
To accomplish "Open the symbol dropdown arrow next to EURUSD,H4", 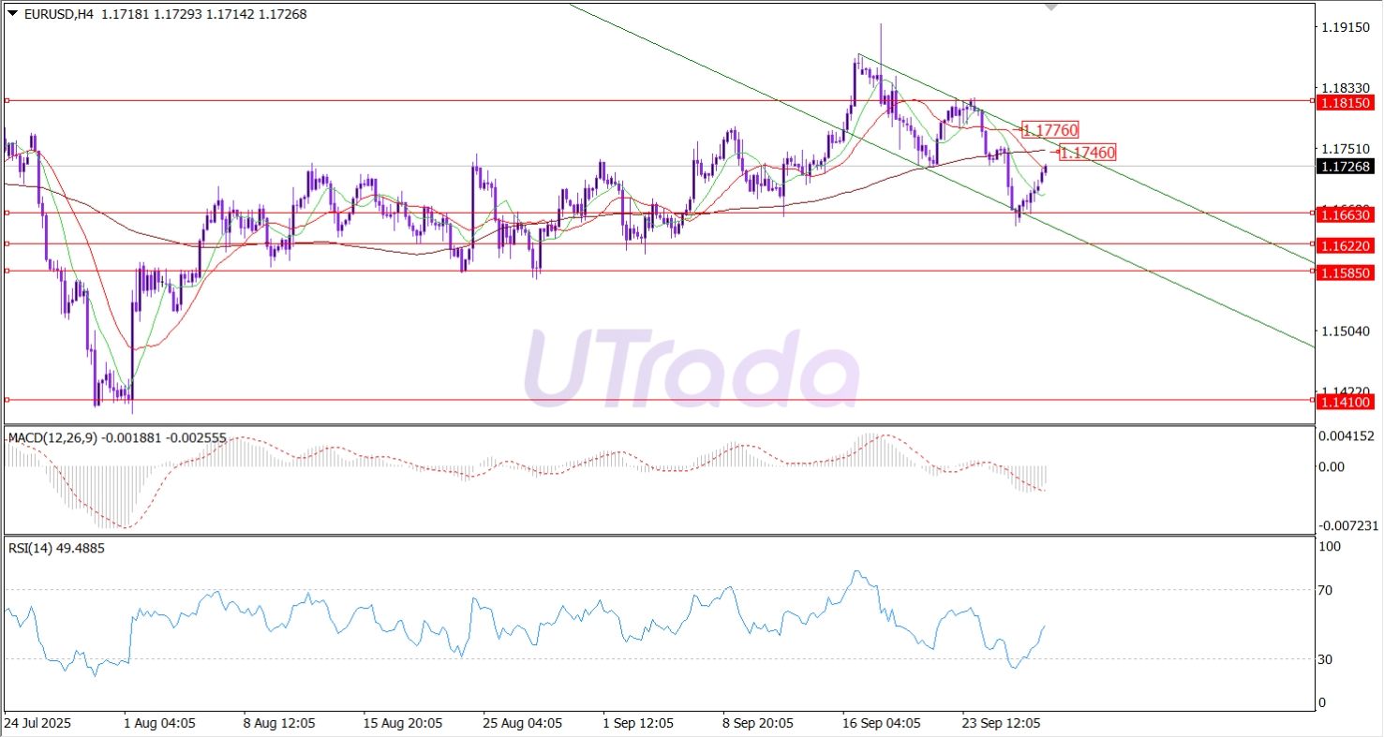I will coord(11,14).
